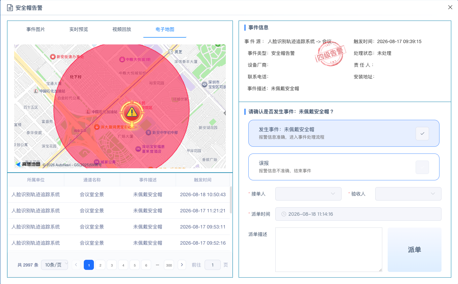The width and height of the screenshot is (458, 284).
Task: Click the 派单 button
Action: pyautogui.click(x=415, y=250)
